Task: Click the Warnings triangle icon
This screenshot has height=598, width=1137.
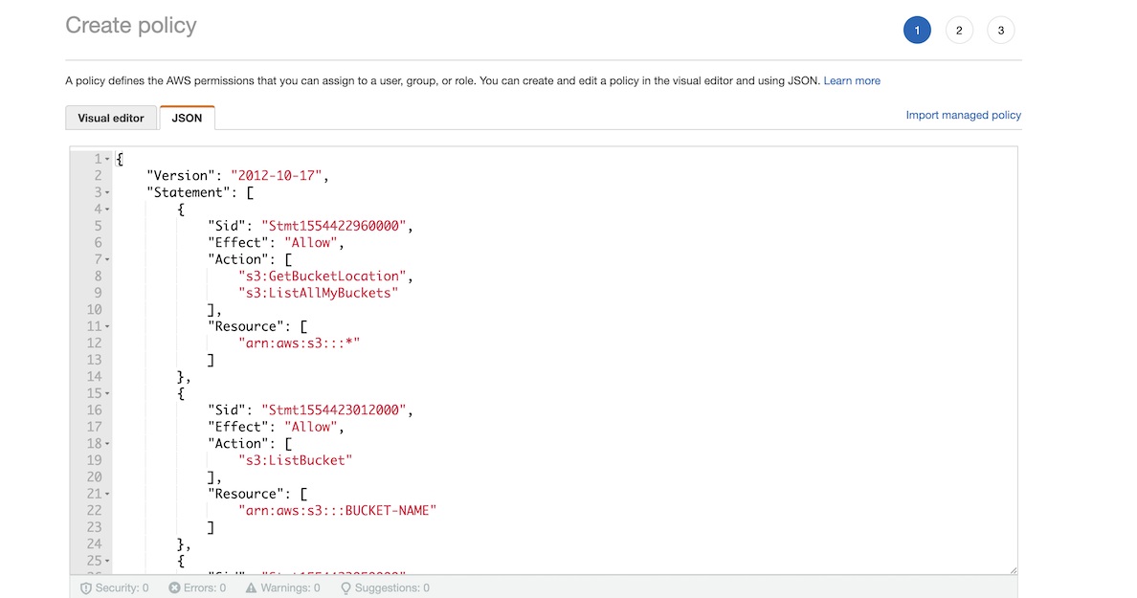Action: (251, 588)
